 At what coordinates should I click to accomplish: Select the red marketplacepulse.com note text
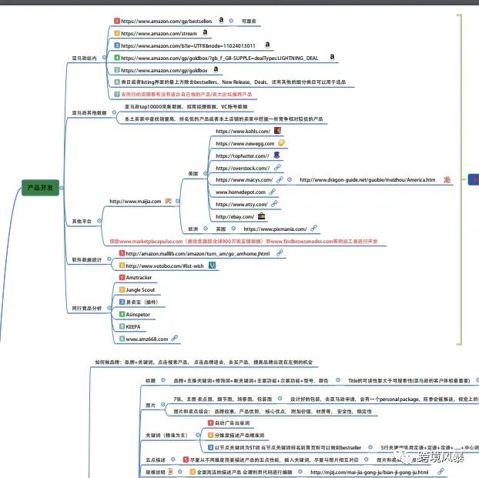243,241
